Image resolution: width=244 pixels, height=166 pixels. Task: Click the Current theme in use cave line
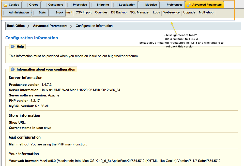(x=30, y=128)
